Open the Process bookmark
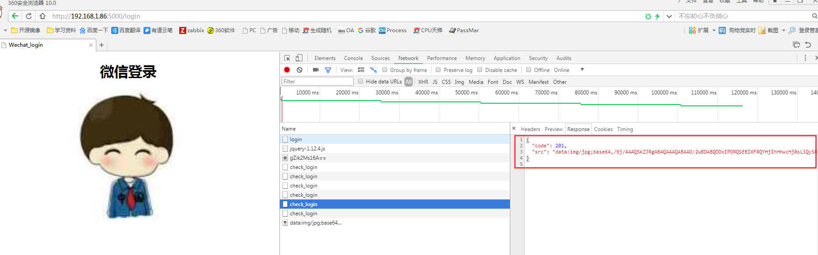The image size is (818, 255). 392,30
